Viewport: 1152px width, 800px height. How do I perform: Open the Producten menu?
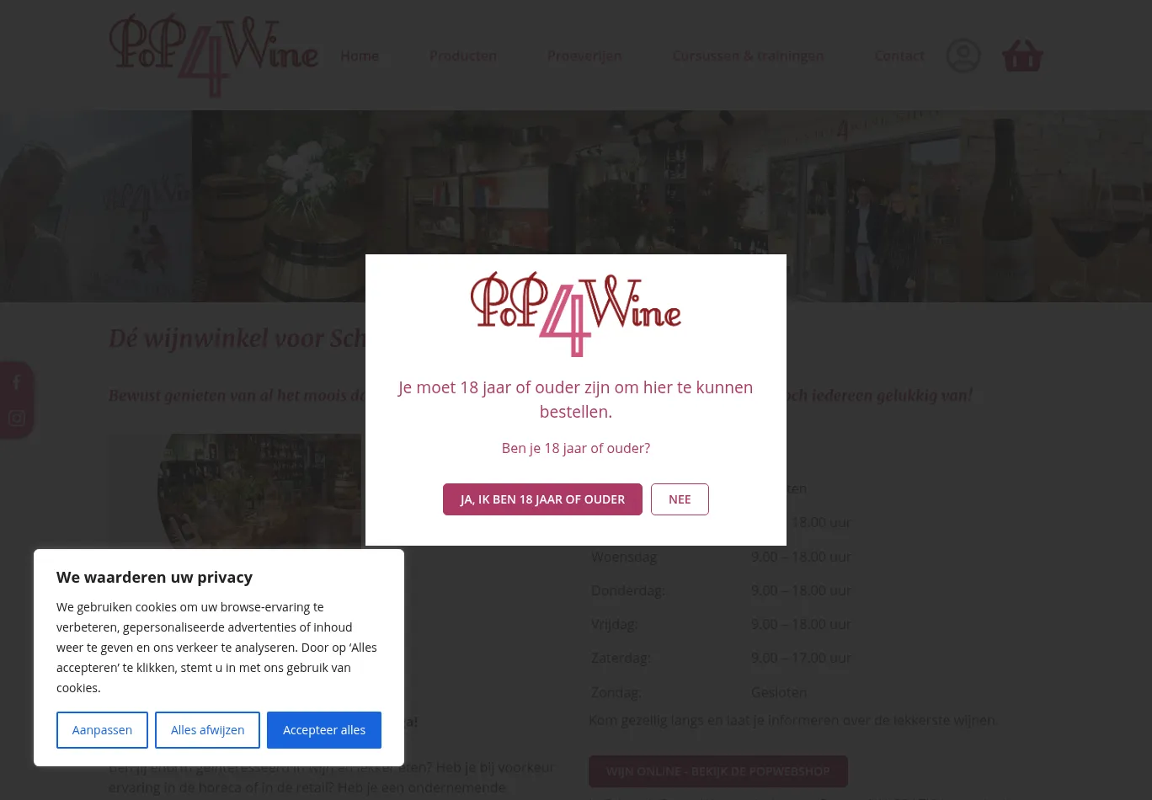pyautogui.click(x=463, y=56)
